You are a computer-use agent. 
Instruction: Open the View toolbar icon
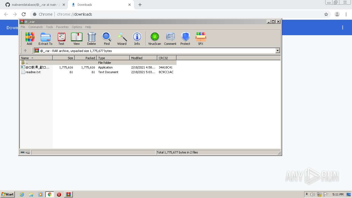[x=76, y=38]
